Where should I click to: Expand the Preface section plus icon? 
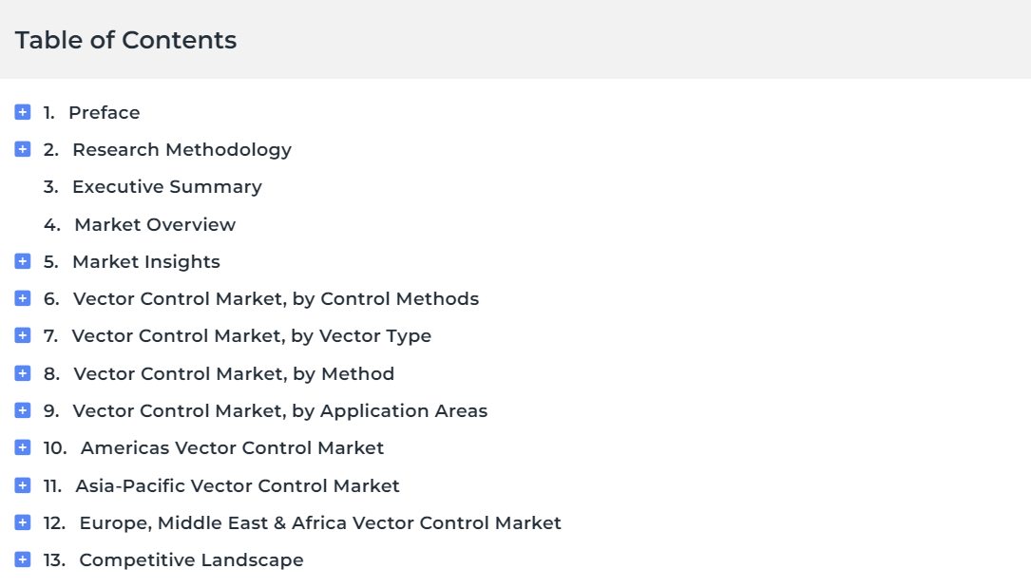23,112
